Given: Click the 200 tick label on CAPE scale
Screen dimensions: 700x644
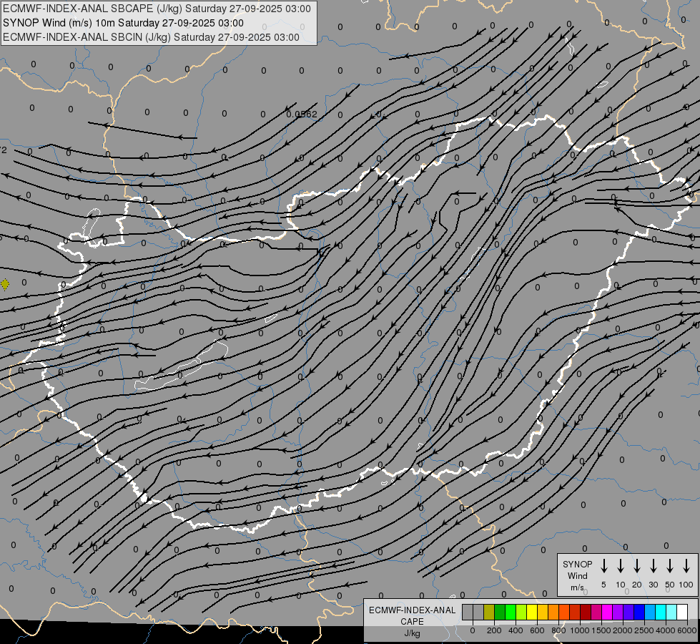Looking at the screenshot, I should click(494, 630).
